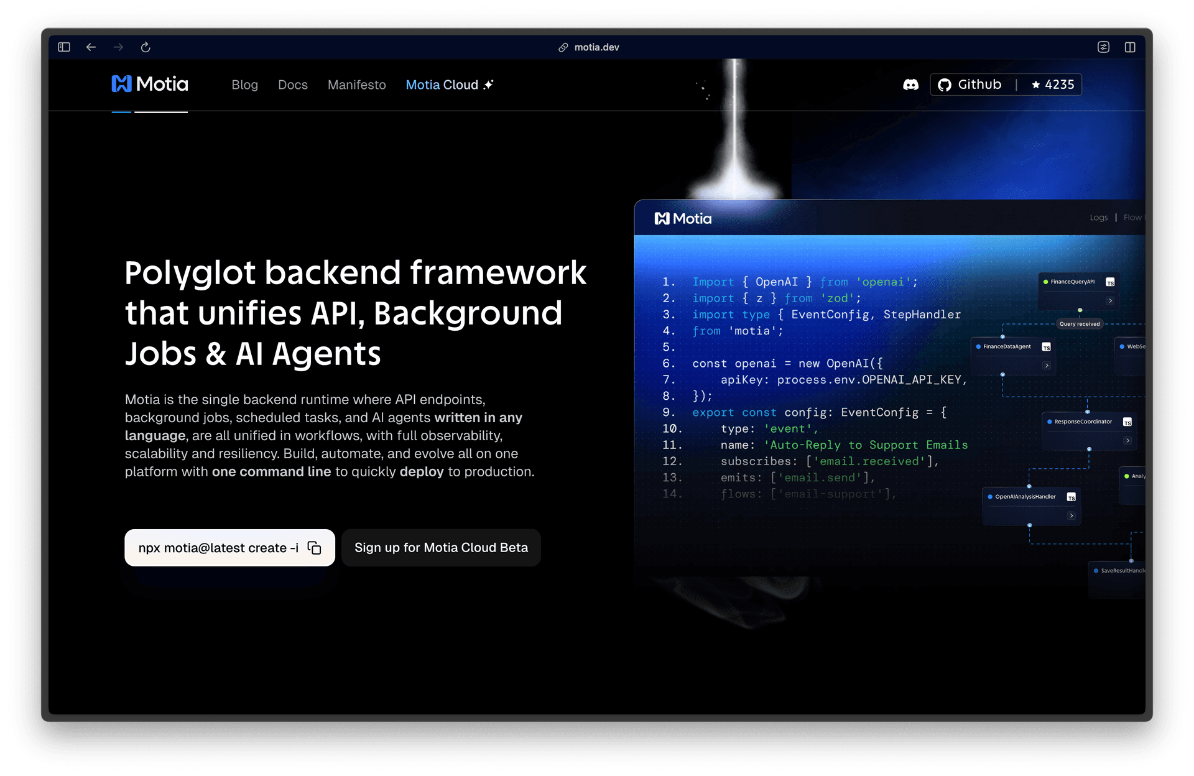Open the Blog menu item
The image size is (1194, 776).
pos(244,85)
